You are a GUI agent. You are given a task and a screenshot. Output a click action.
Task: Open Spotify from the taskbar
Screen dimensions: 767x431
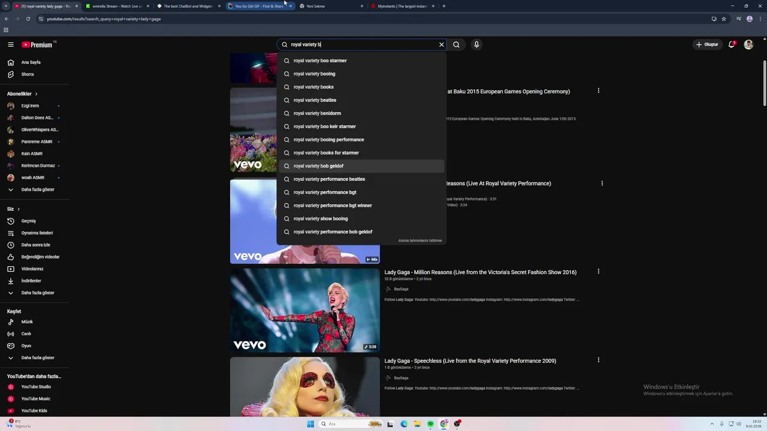430,424
